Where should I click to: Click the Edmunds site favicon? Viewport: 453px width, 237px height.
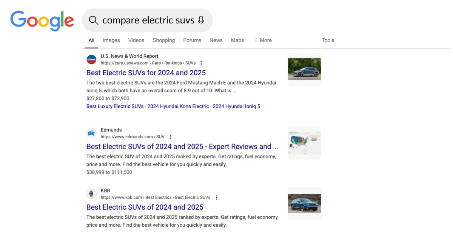91,133
